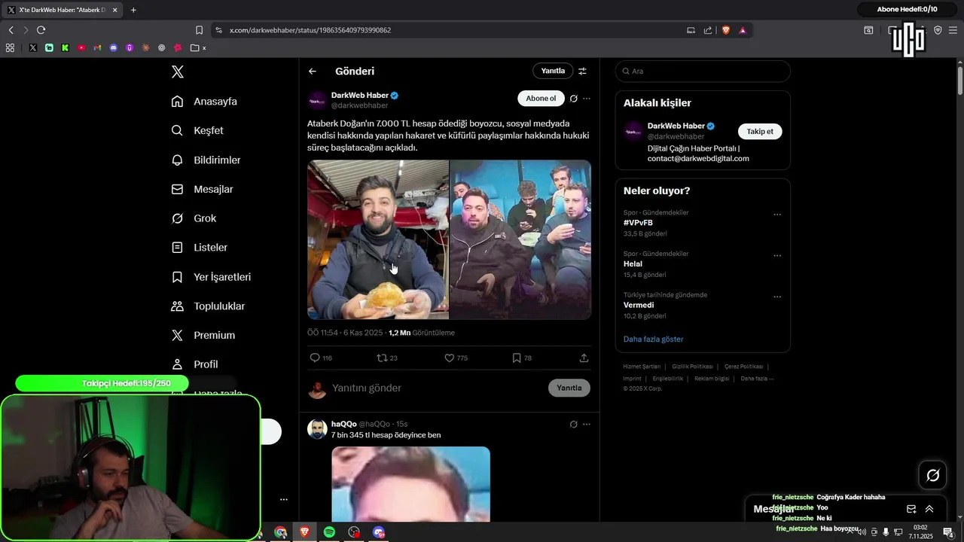Open more options for Helal trend
The height and width of the screenshot is (542, 964).
pyautogui.click(x=777, y=255)
